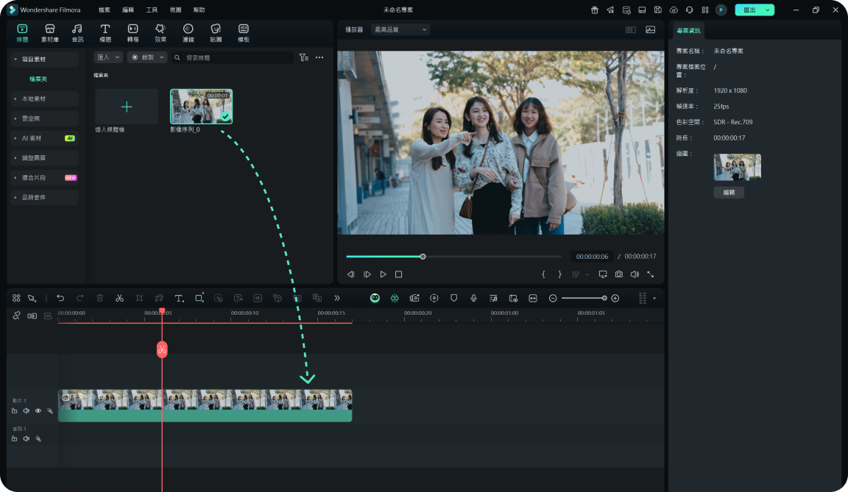Image resolution: width=848 pixels, height=492 pixels.
Task: Open the player quality dropdown
Action: (400, 29)
